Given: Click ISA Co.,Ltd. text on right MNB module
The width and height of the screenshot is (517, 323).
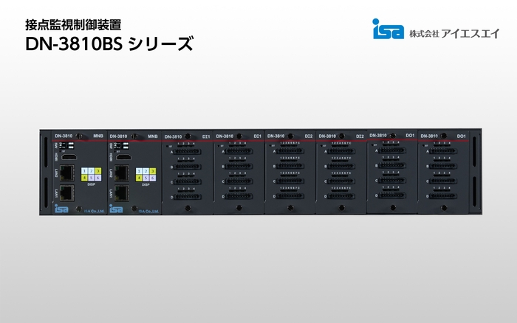Looking at the screenshot, I should pos(149,211).
